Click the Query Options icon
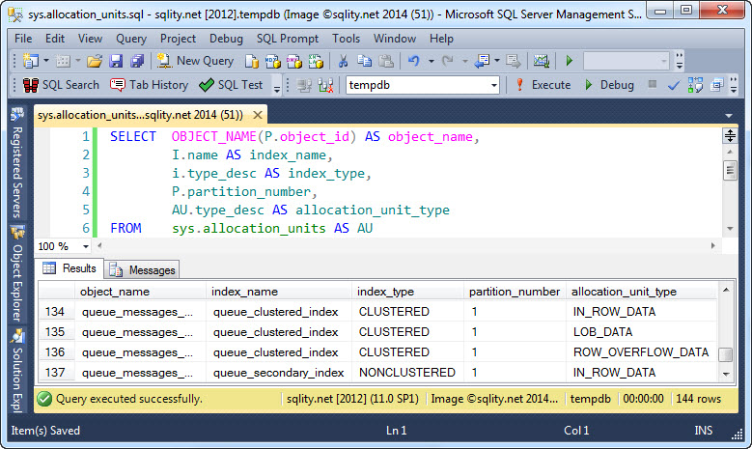This screenshot has height=449, width=752. pyautogui.click(x=717, y=85)
